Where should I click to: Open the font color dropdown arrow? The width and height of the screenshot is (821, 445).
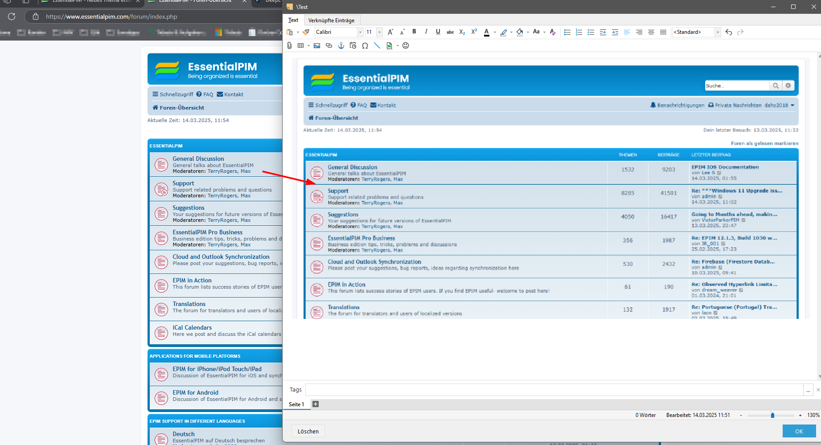point(495,32)
